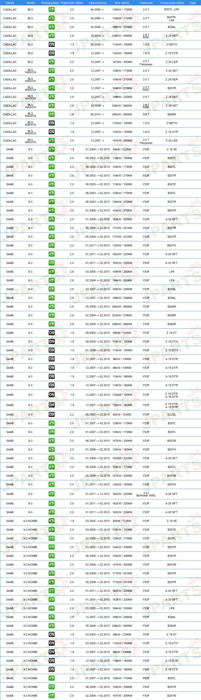Click diesel ON icon in 9-3 Kombi Z 19 DTH row
The image size is (201, 700).
tap(52, 643)
